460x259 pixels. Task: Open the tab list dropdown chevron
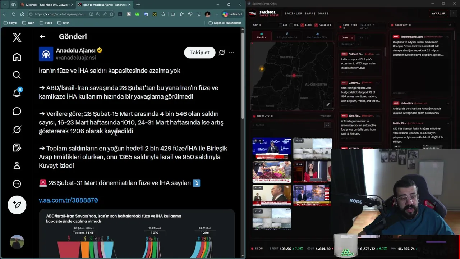5,5
